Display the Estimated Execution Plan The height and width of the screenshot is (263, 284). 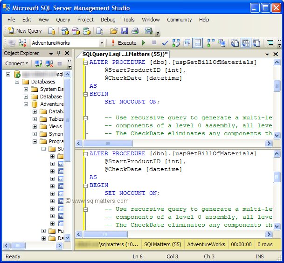[176, 43]
